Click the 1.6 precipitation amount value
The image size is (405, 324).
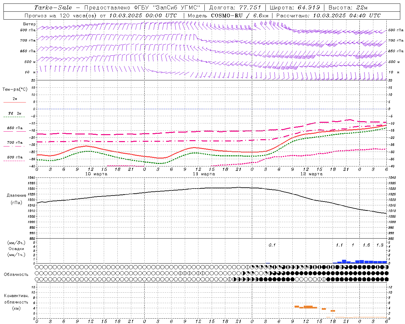[366, 245]
